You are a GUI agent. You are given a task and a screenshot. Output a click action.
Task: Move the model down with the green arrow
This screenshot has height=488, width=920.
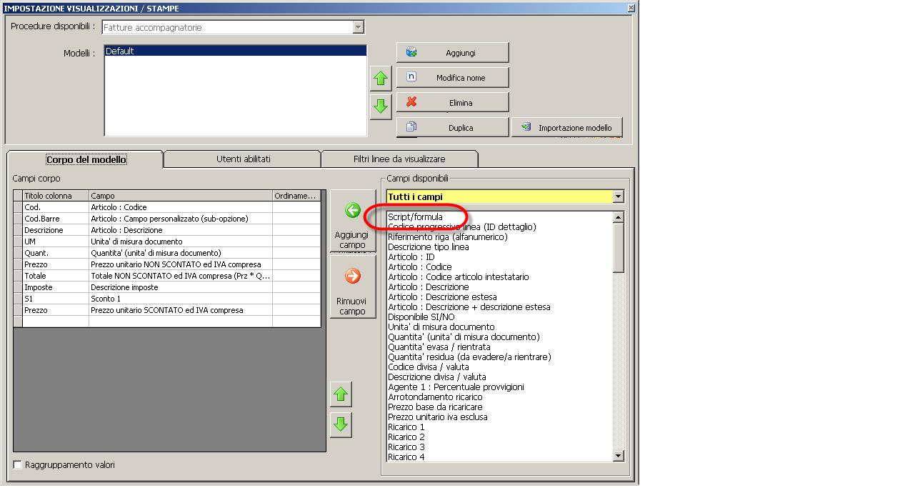point(381,106)
